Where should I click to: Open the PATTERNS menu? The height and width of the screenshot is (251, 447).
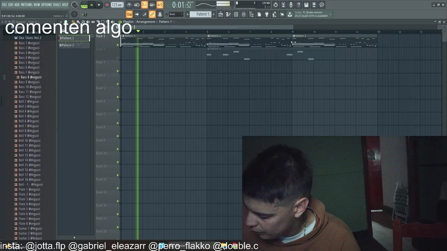click(x=27, y=5)
